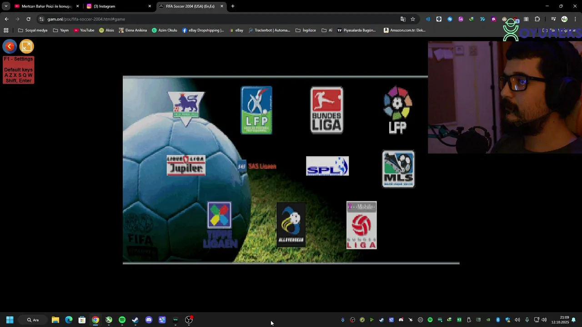Bookmark this page with star icon
The image size is (582, 327).
pyautogui.click(x=413, y=19)
